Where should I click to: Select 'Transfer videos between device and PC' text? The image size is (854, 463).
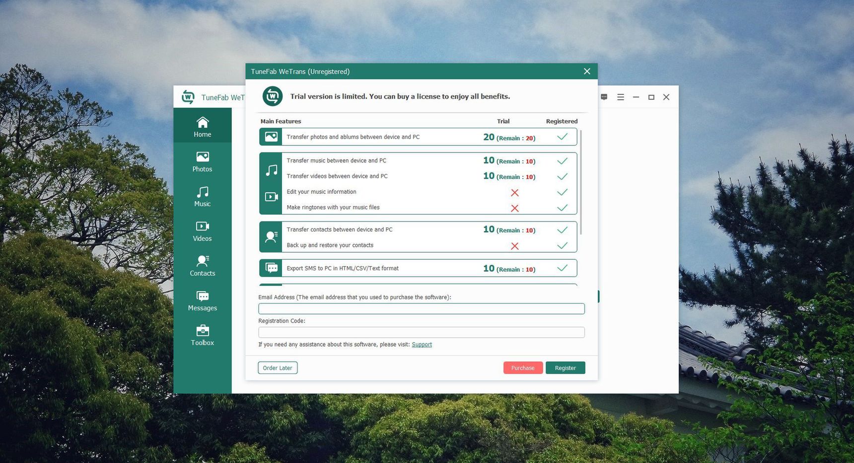pyautogui.click(x=337, y=176)
